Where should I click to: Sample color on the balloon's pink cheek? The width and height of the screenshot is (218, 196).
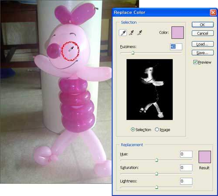[70, 51]
